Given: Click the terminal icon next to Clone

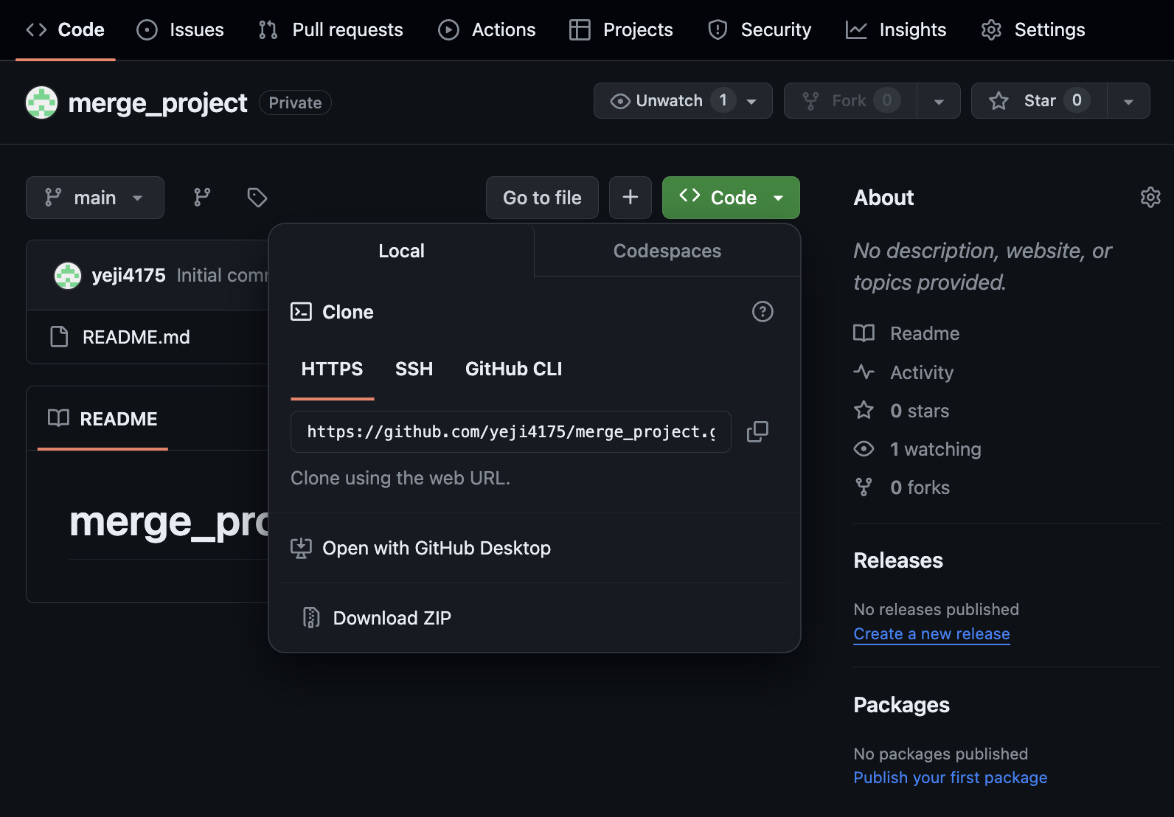Looking at the screenshot, I should (x=301, y=311).
